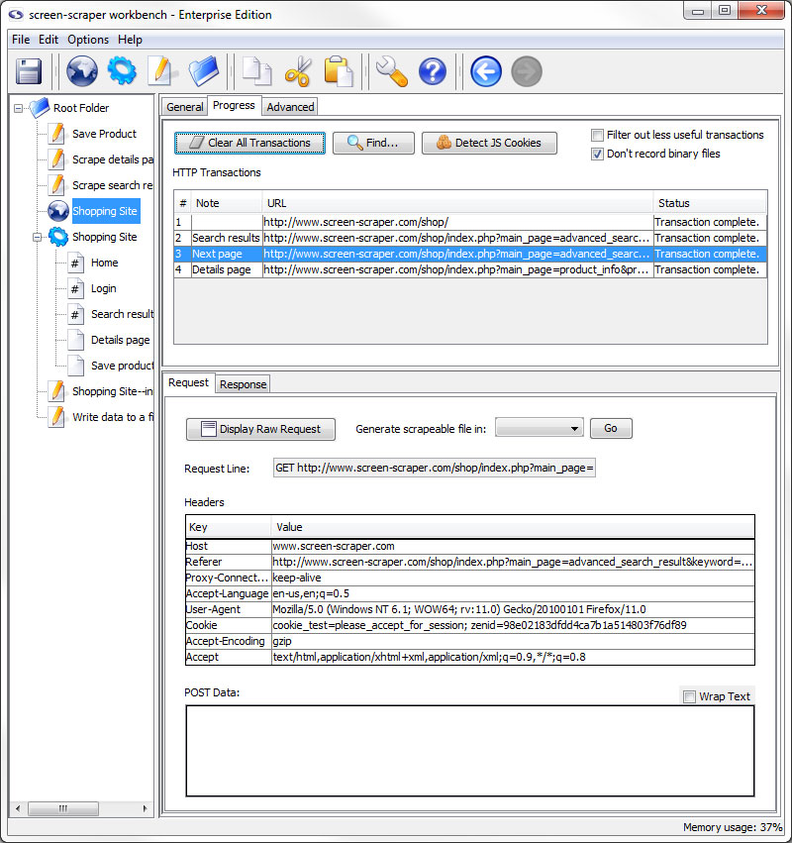The height and width of the screenshot is (843, 792).
Task: Click Clear All Transactions button
Action: point(249,143)
